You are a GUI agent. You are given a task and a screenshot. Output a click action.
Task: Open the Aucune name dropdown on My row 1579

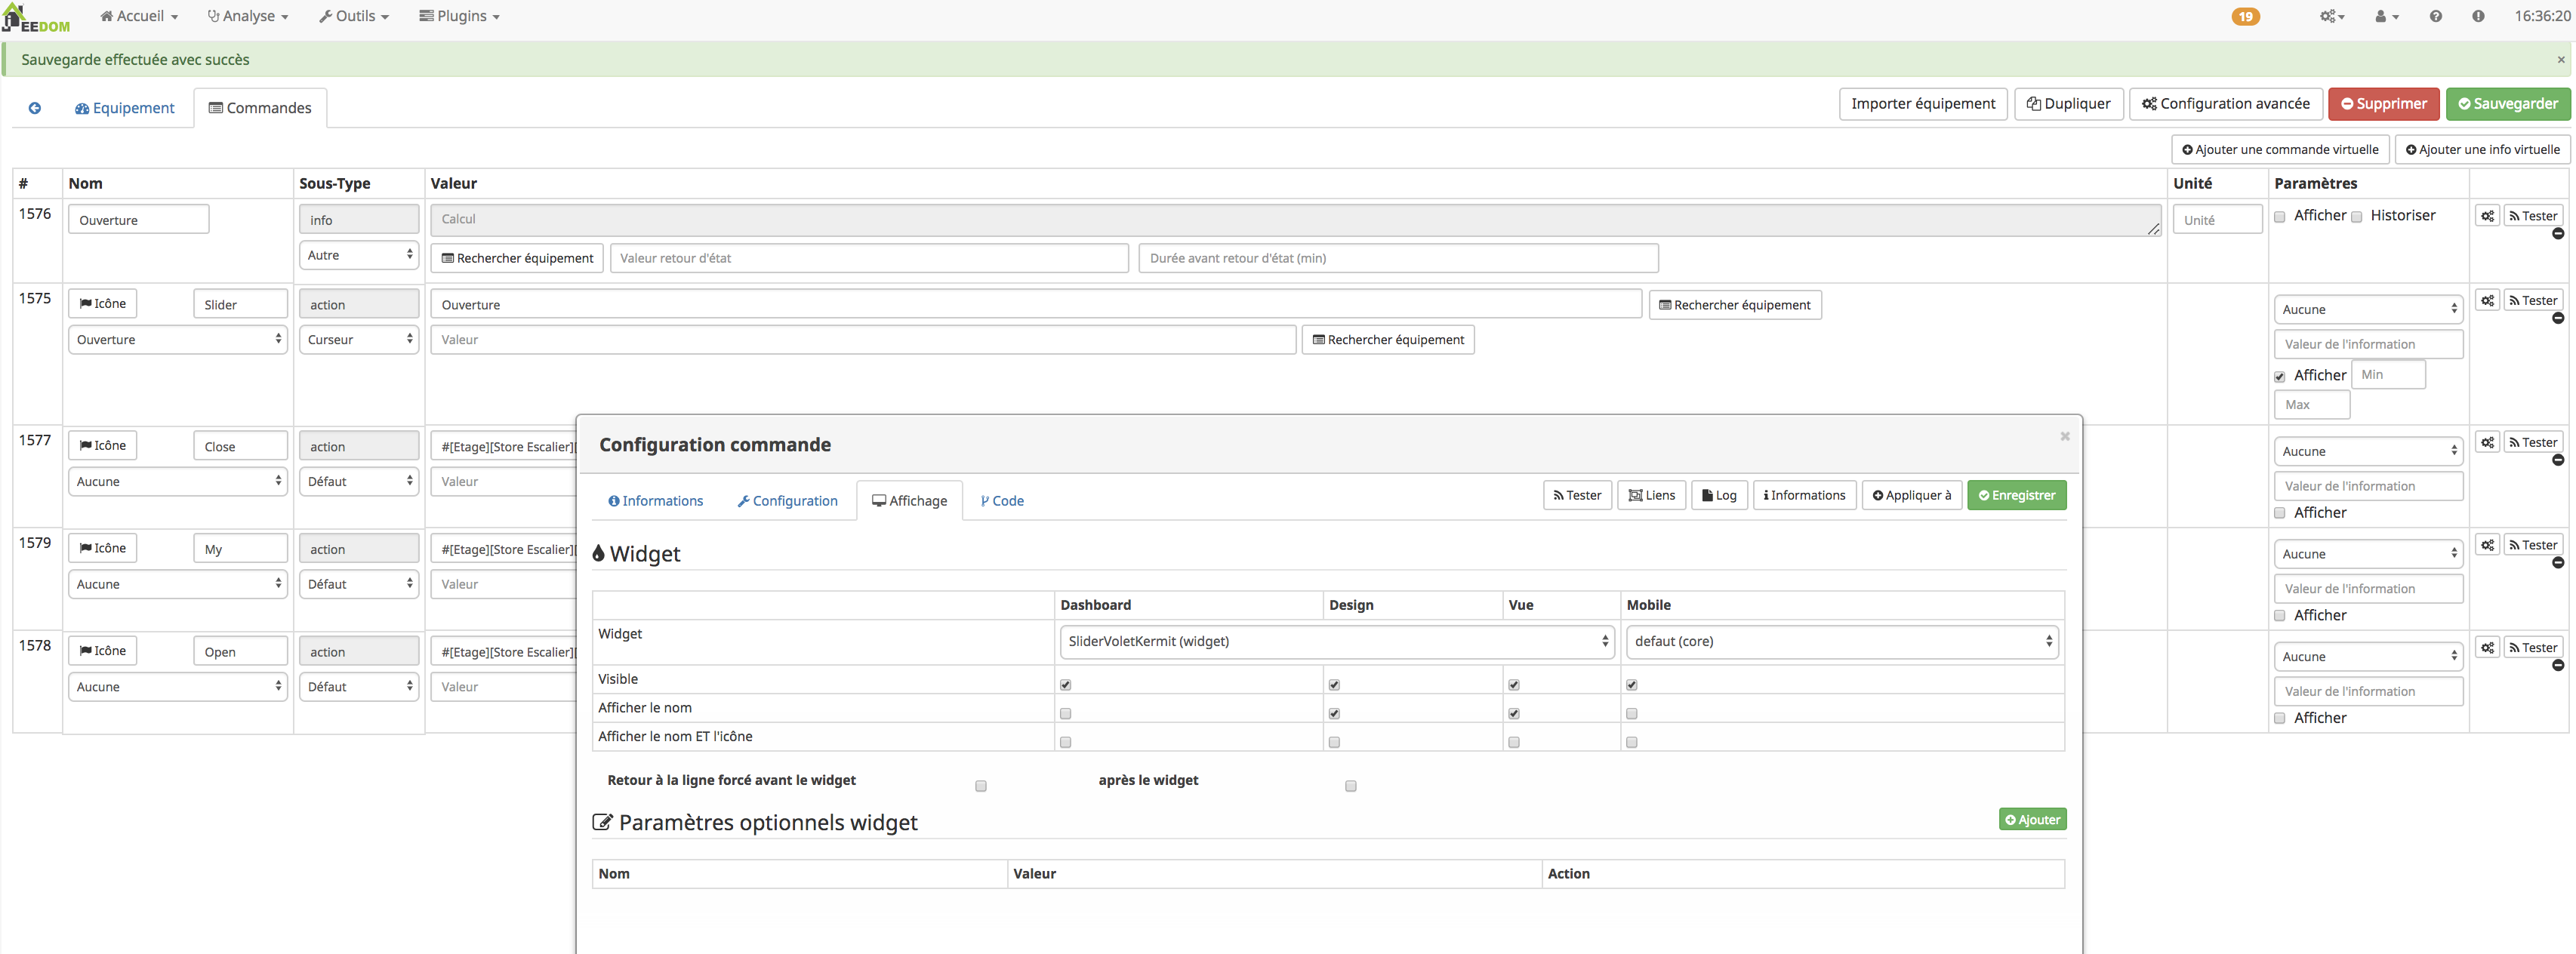click(178, 584)
